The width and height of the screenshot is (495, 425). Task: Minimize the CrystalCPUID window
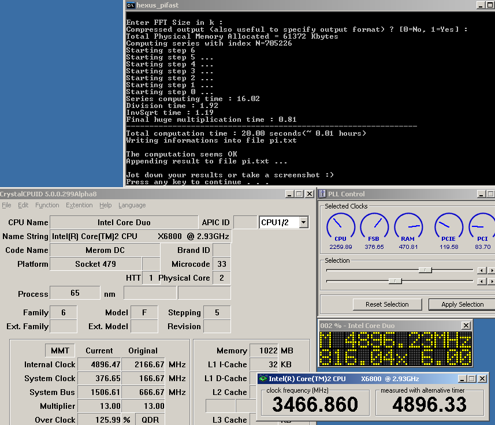tap(290, 194)
